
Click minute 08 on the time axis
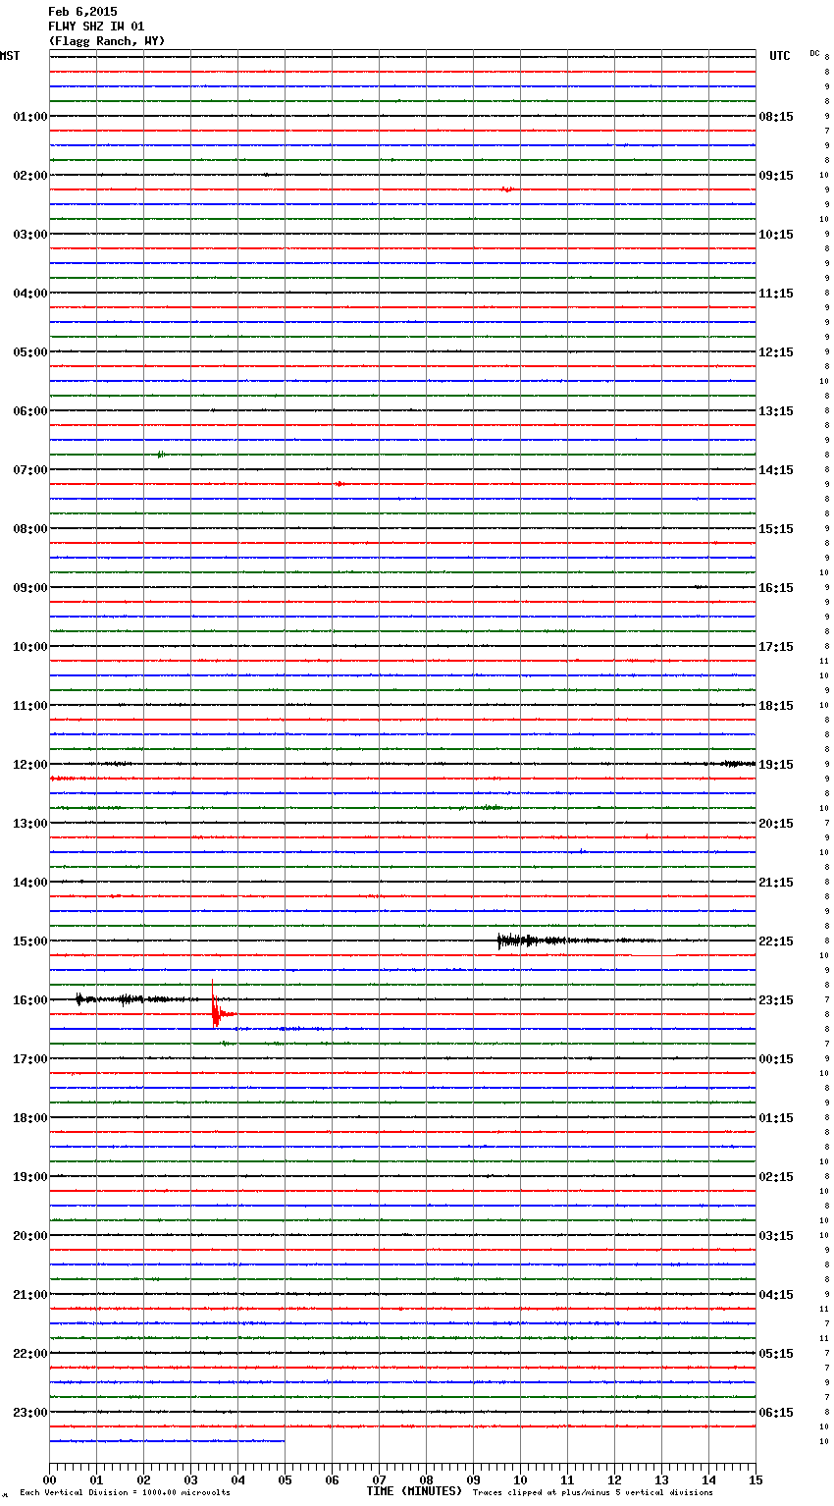426,1479
